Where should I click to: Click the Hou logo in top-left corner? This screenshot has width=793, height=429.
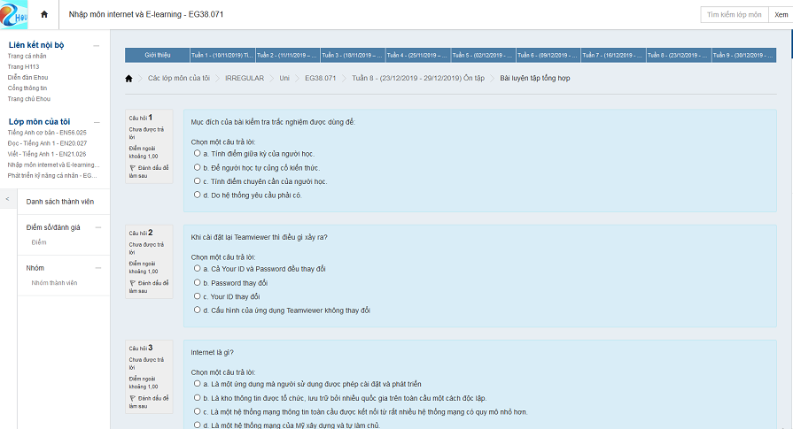(15, 14)
